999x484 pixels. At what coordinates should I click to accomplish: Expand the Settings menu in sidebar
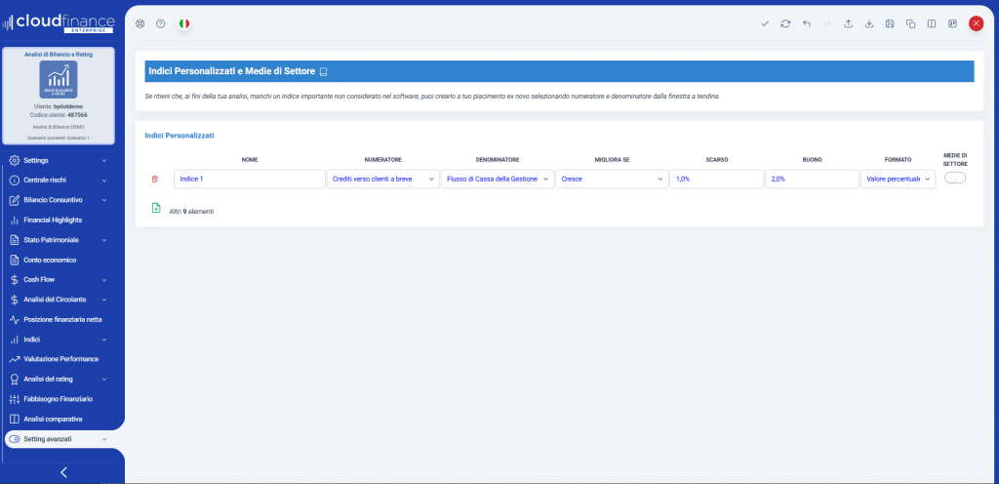point(59,160)
